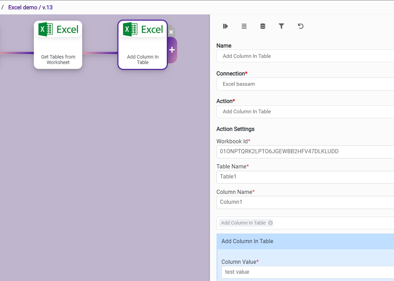Click into the Name text field
The width and height of the screenshot is (394, 281).
[304, 56]
